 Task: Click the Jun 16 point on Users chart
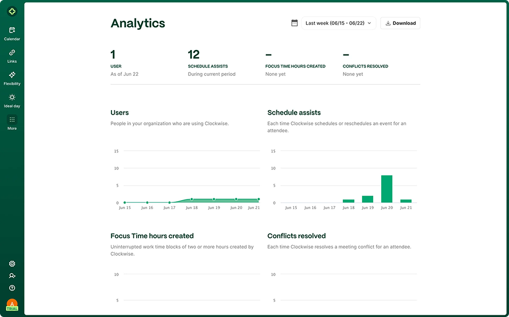click(147, 202)
